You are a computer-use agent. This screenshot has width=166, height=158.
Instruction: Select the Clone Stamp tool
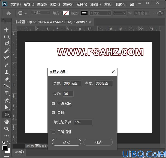(7, 72)
